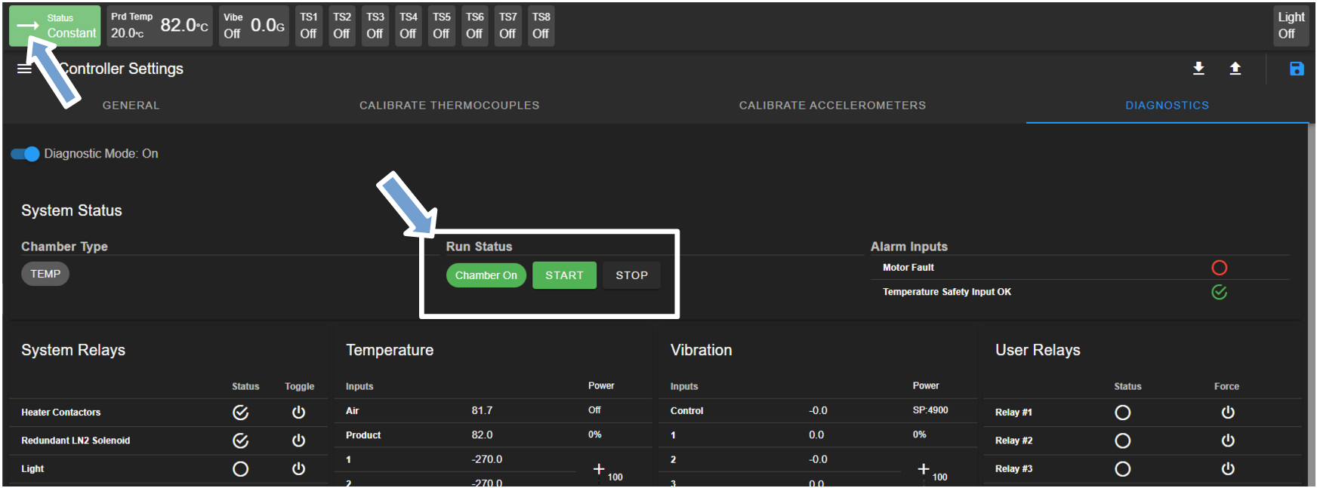Toggle the Redundant LN2 Solenoid power icon
The width and height of the screenshot is (1317, 488).
tap(299, 440)
